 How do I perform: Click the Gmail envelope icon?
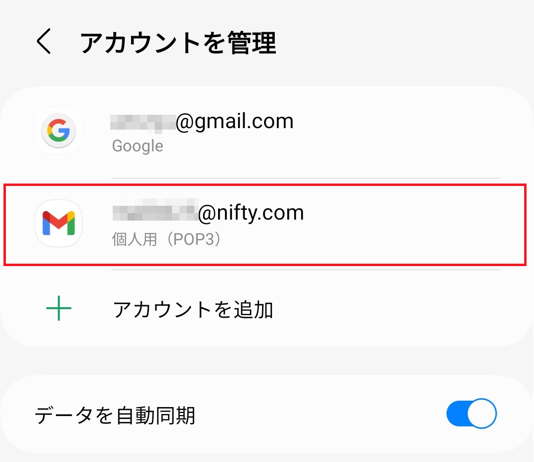59,223
